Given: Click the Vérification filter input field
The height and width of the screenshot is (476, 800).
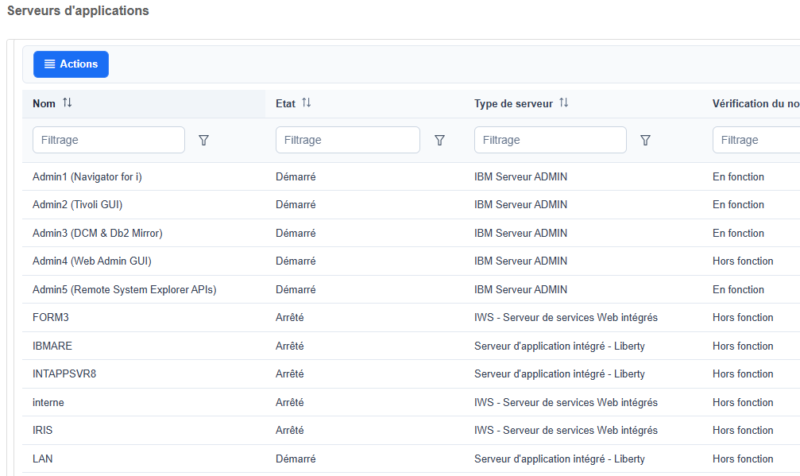Looking at the screenshot, I should (x=756, y=140).
